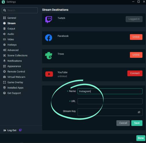146x143 pixels.
Task: Connect the YouTube account
Action: (x=135, y=73)
